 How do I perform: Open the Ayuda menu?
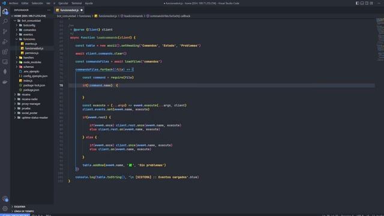pyautogui.click(x=89, y=3)
